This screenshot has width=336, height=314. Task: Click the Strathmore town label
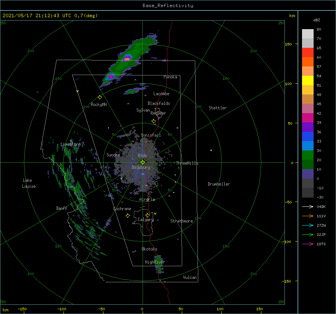[x=181, y=221]
